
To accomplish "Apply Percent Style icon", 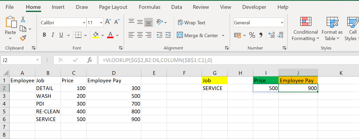I will point(252,35).
